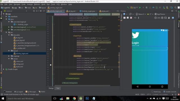
Task: Click Zoom to Fit Screen icon in Preview
Action: coord(165,18)
